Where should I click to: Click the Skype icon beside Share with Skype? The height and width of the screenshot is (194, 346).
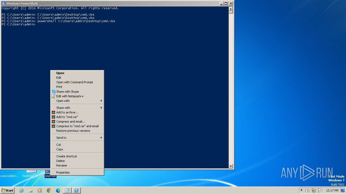click(x=54, y=92)
